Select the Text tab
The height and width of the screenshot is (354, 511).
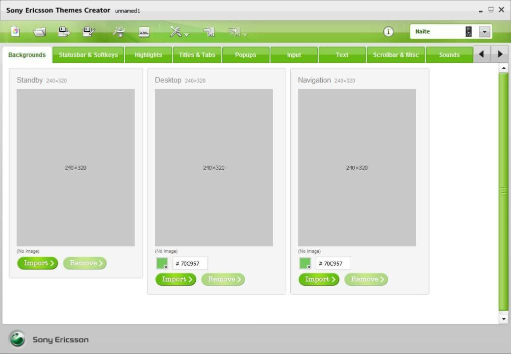[x=342, y=55]
